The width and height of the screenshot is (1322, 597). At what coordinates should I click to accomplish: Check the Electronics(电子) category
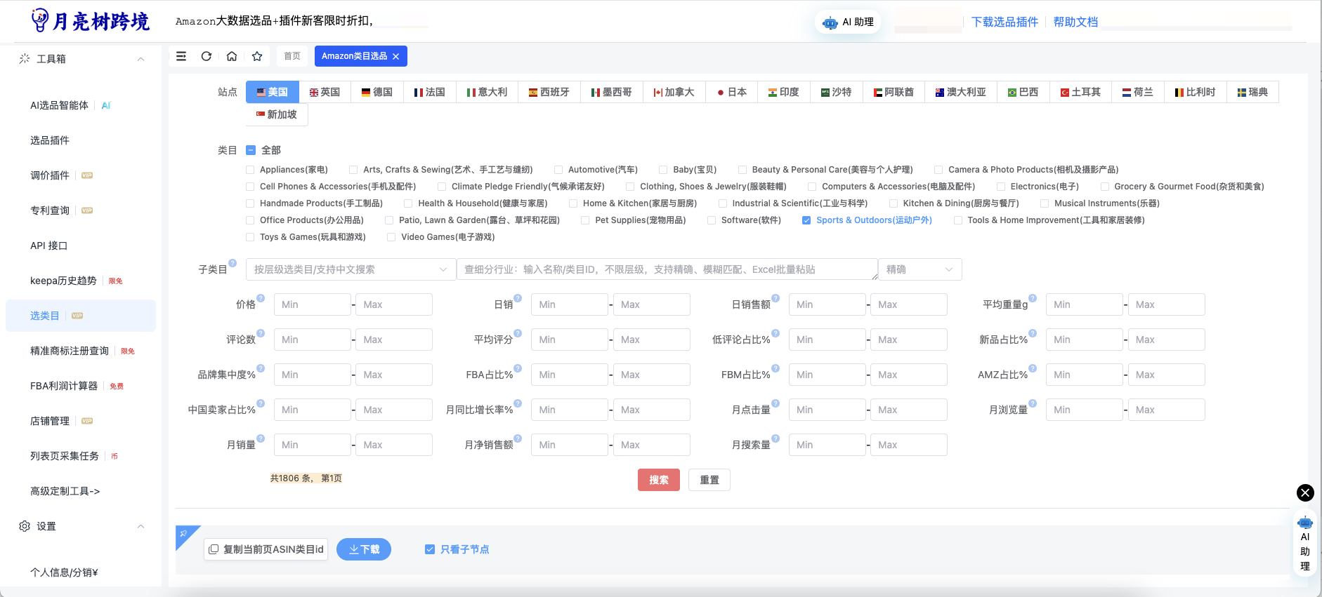(x=1001, y=187)
